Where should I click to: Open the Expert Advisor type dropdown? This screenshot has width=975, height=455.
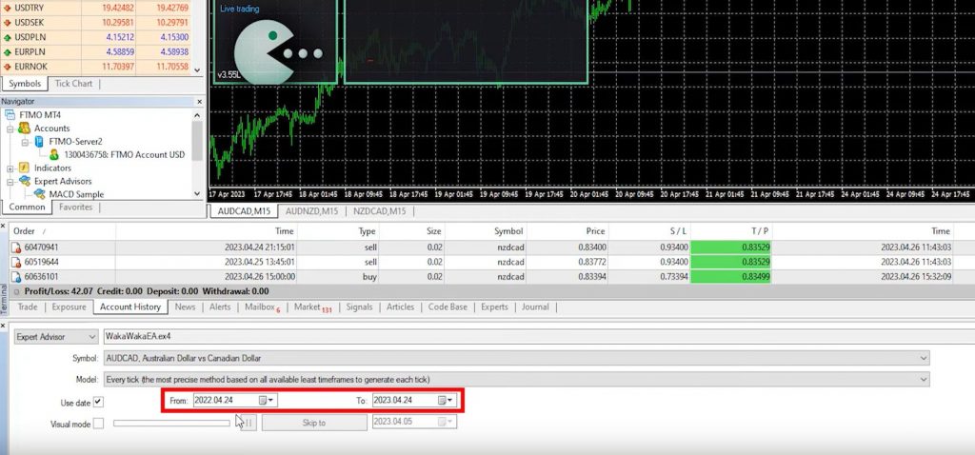tap(56, 336)
